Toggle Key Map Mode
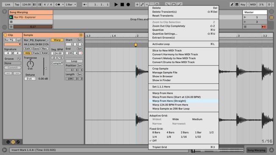Screen dimensions: 276x155 coord(243,5)
